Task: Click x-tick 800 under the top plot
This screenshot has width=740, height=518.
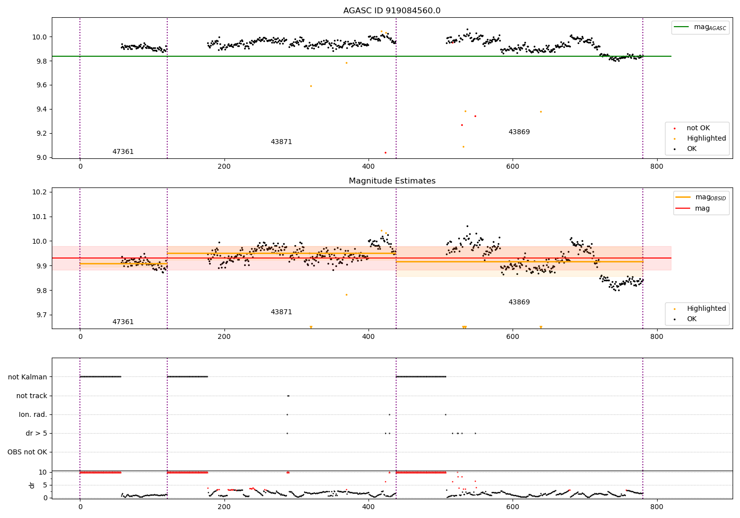Action: pos(657,167)
